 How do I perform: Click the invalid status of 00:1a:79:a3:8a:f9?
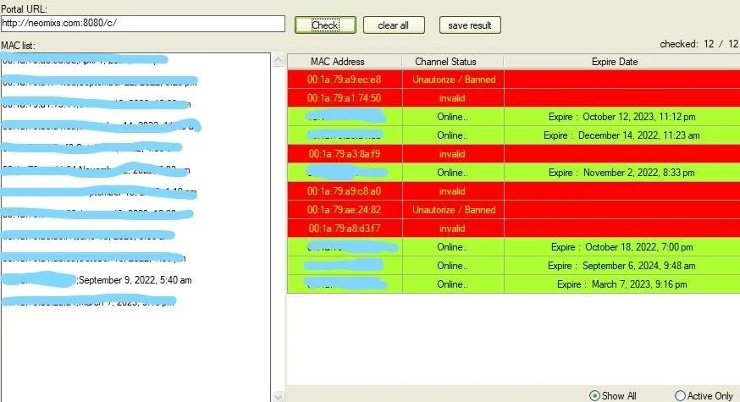pyautogui.click(x=452, y=154)
